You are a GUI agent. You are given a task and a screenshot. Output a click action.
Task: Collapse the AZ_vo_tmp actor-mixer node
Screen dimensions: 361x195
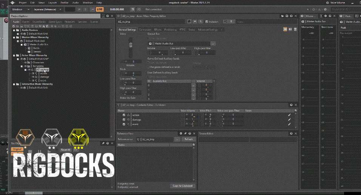tap(25, 70)
